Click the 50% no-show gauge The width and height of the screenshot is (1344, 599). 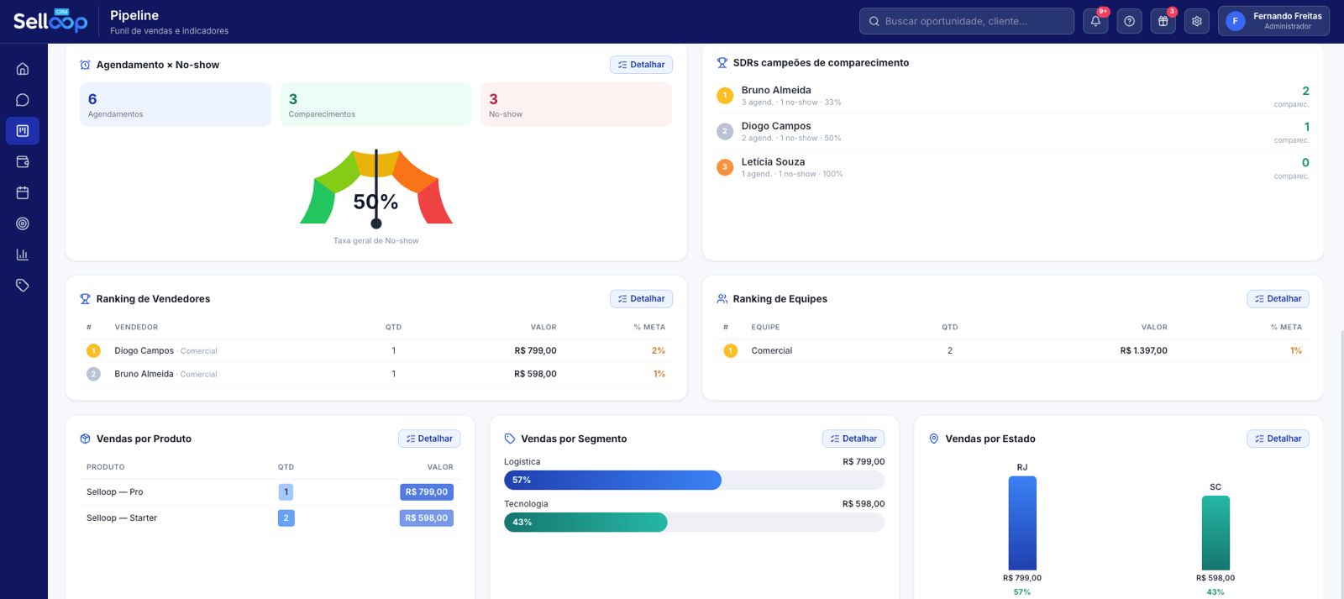[376, 188]
